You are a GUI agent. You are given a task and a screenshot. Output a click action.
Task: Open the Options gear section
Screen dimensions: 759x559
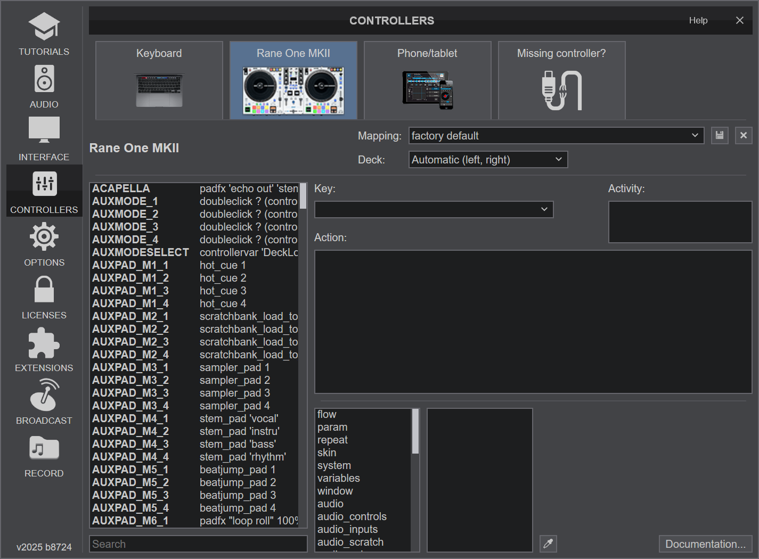(x=44, y=245)
